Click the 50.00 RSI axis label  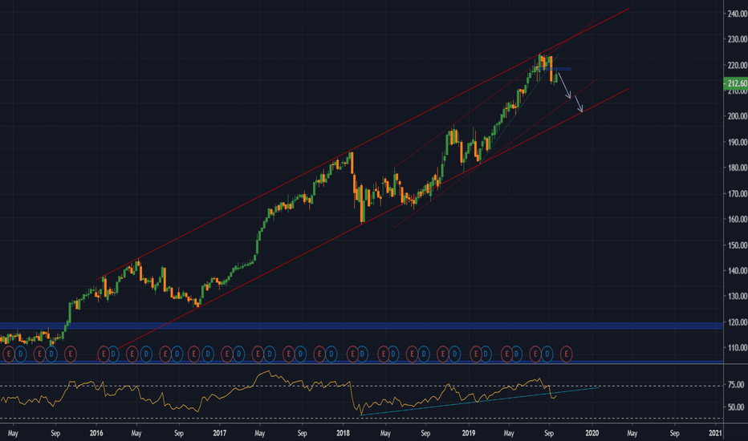(735, 407)
